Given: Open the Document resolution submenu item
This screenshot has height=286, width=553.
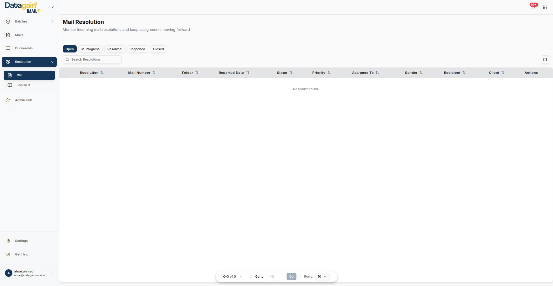Looking at the screenshot, I should (23, 85).
